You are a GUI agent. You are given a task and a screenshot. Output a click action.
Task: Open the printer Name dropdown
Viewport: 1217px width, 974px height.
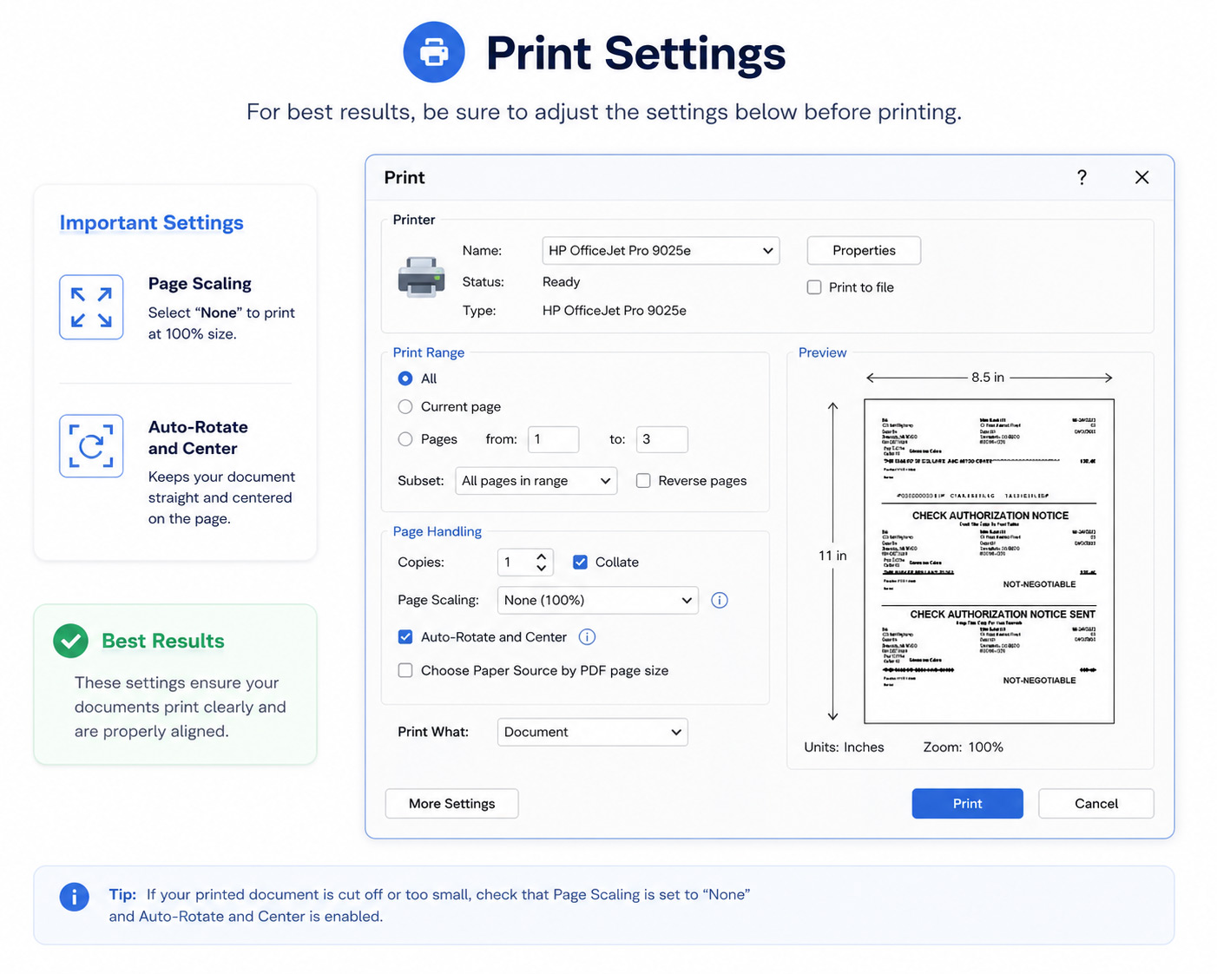661,251
